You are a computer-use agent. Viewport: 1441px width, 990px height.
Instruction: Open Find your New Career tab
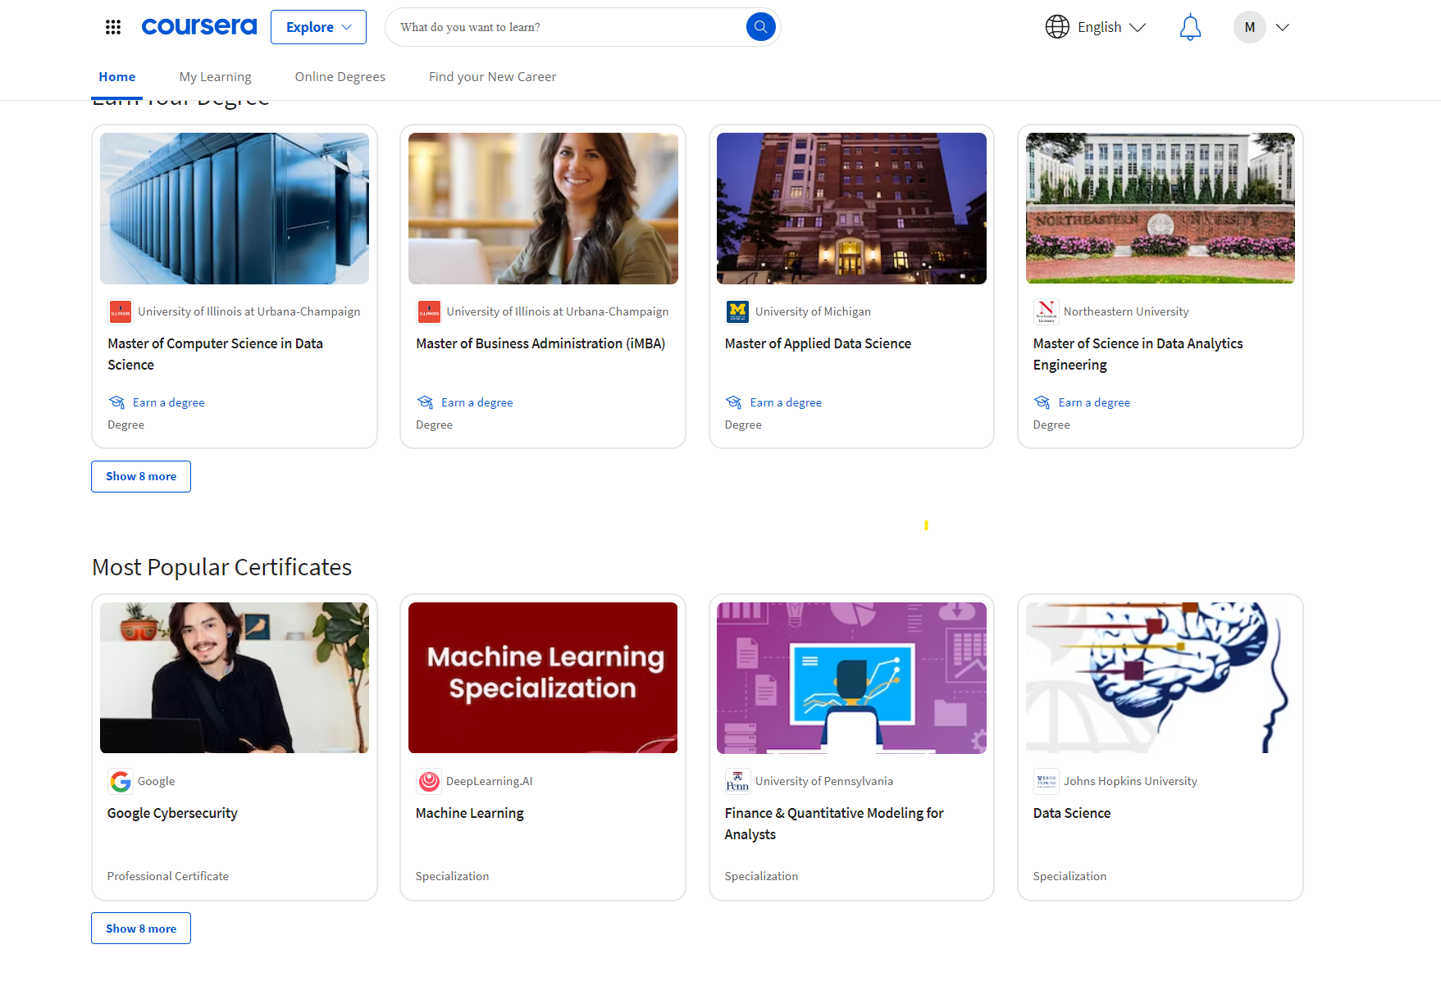(493, 76)
